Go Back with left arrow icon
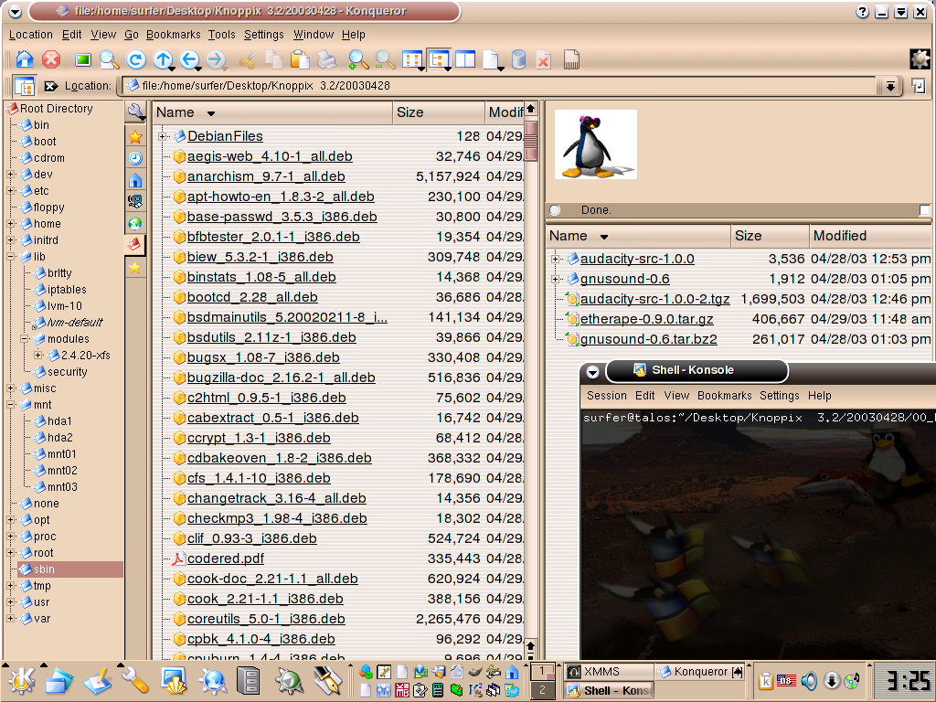Image resolution: width=936 pixels, height=702 pixels. (x=190, y=59)
